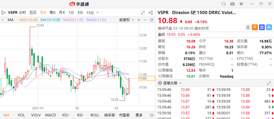
Task: Select the VOLV indicator tab
Action: [36, 115]
